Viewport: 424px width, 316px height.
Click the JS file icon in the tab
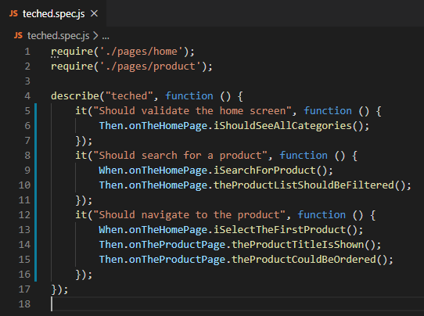click(13, 13)
